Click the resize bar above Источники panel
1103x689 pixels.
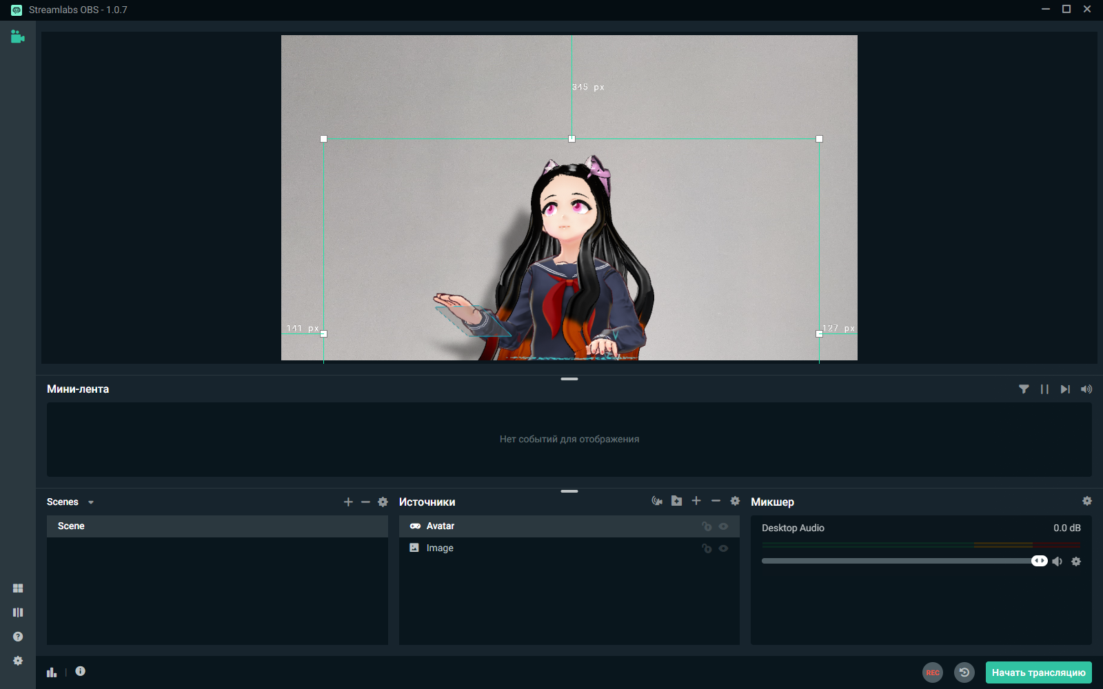pyautogui.click(x=569, y=491)
